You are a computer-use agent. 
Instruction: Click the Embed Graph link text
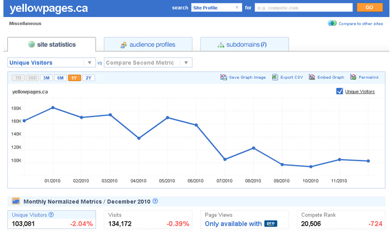click(331, 77)
